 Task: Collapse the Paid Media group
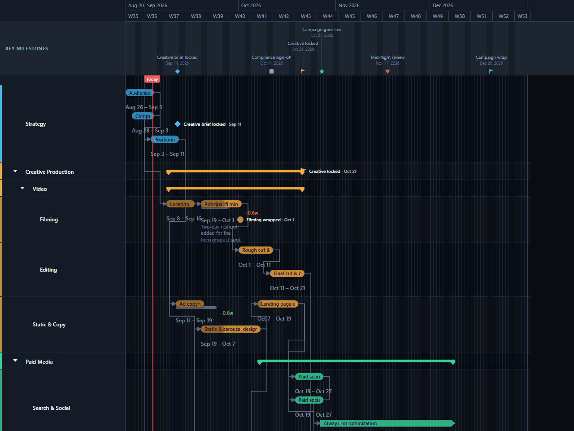coord(15,361)
